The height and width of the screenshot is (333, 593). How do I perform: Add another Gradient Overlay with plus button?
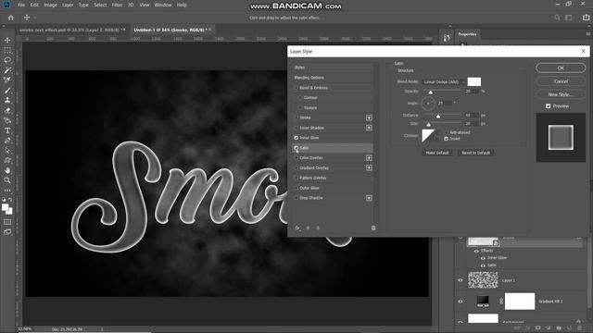(x=369, y=167)
